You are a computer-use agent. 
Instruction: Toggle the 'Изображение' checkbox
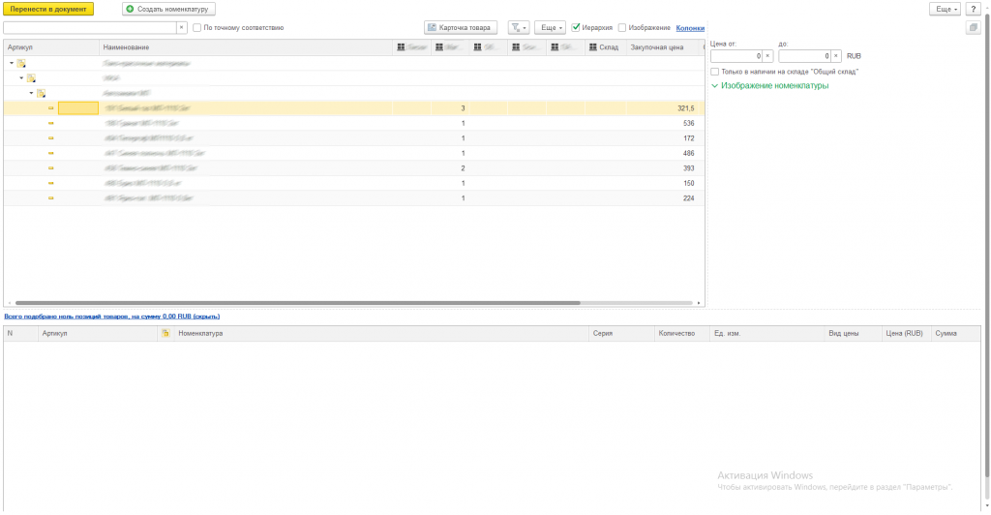(622, 28)
